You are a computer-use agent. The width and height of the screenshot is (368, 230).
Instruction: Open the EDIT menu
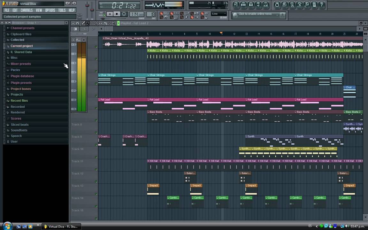pos(15,10)
